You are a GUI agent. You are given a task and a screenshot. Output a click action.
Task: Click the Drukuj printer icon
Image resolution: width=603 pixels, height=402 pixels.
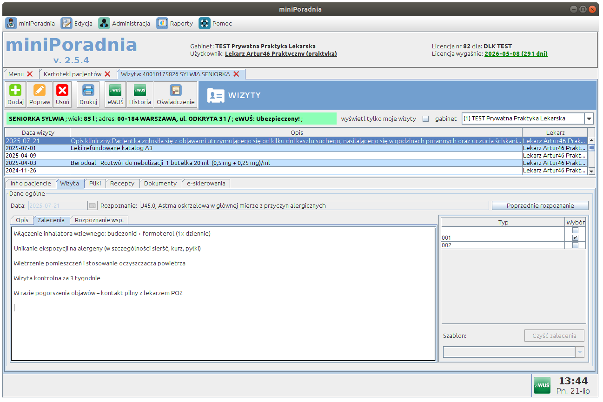tap(88, 90)
